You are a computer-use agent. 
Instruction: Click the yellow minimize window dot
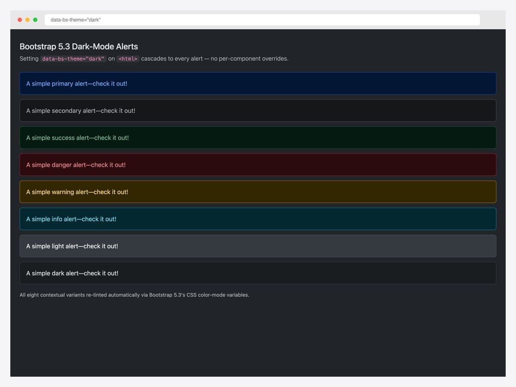[28, 20]
